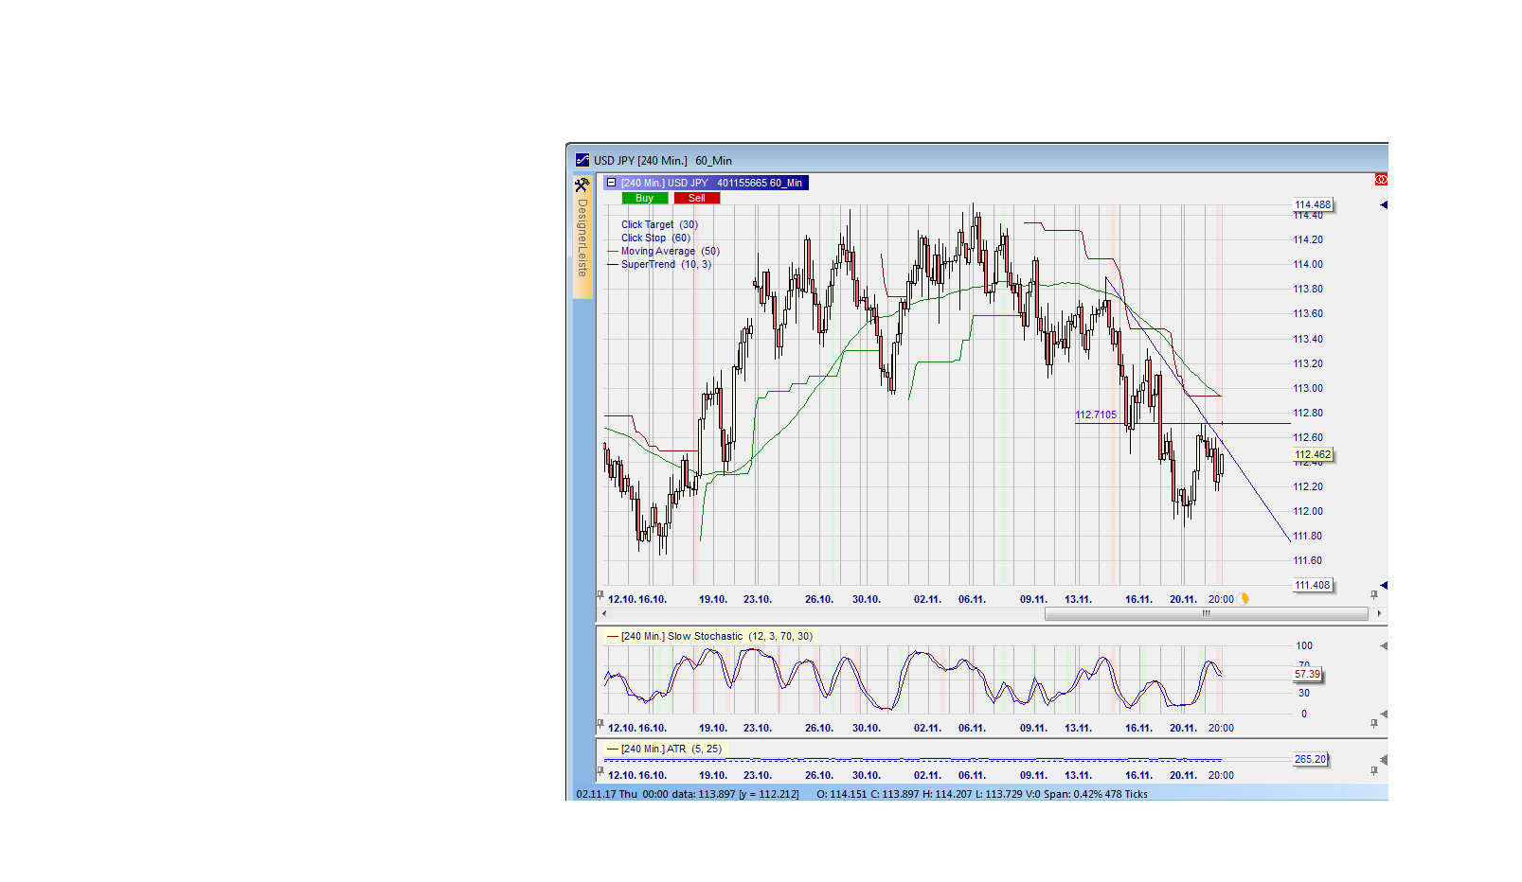Viewport: 1522px width, 882px height.
Task: Click the lower price limit box 111.408
Action: point(1313,585)
